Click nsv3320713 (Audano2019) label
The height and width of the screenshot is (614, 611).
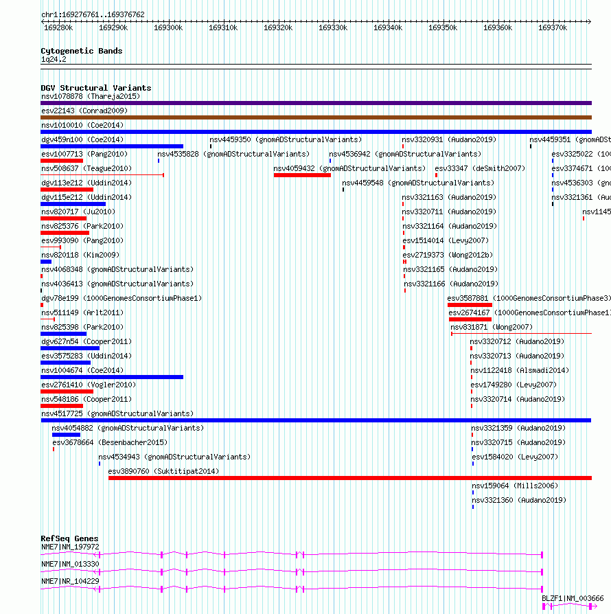click(517, 356)
